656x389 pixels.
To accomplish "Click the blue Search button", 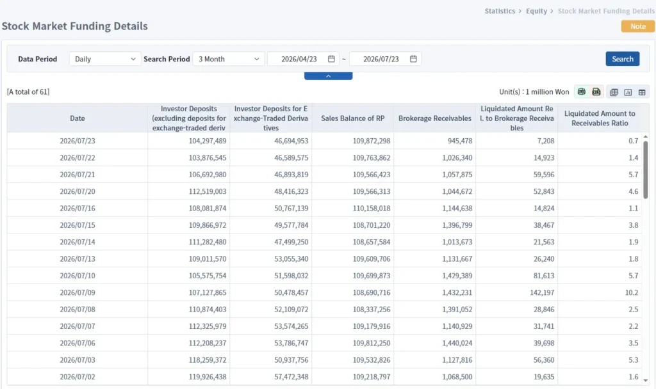I will click(x=623, y=59).
